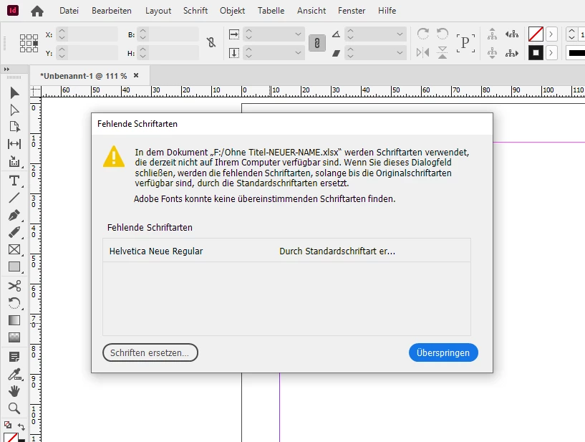Click the stroke color swatch
This screenshot has height=442, width=585.
(536, 52)
